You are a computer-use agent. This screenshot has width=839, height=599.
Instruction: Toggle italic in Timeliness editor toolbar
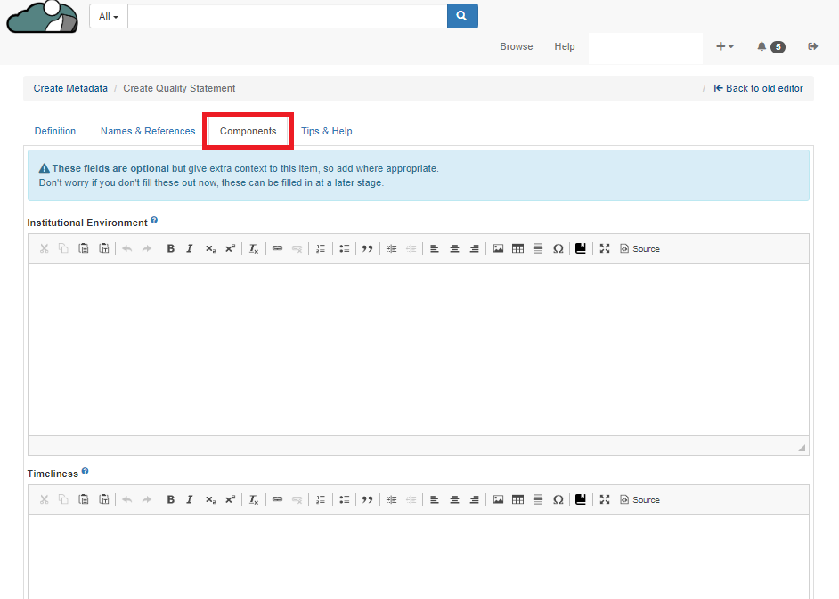click(x=190, y=500)
